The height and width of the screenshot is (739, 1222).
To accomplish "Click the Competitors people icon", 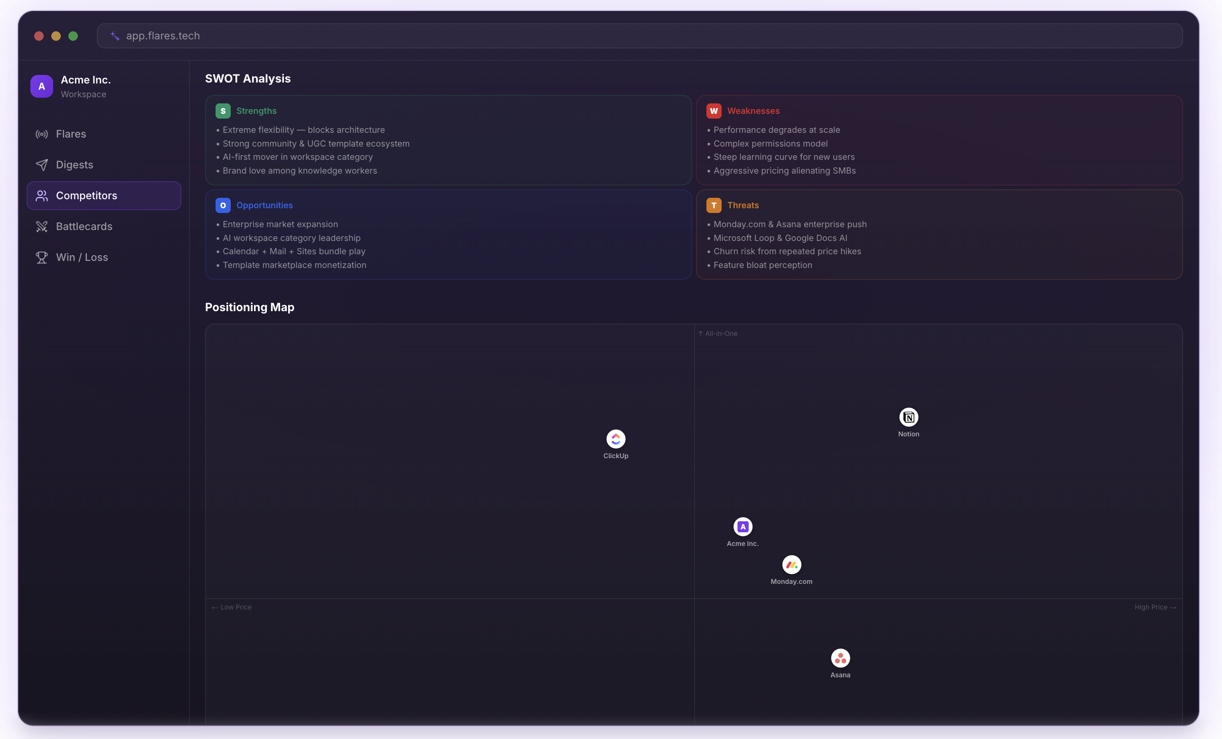I will [x=42, y=196].
